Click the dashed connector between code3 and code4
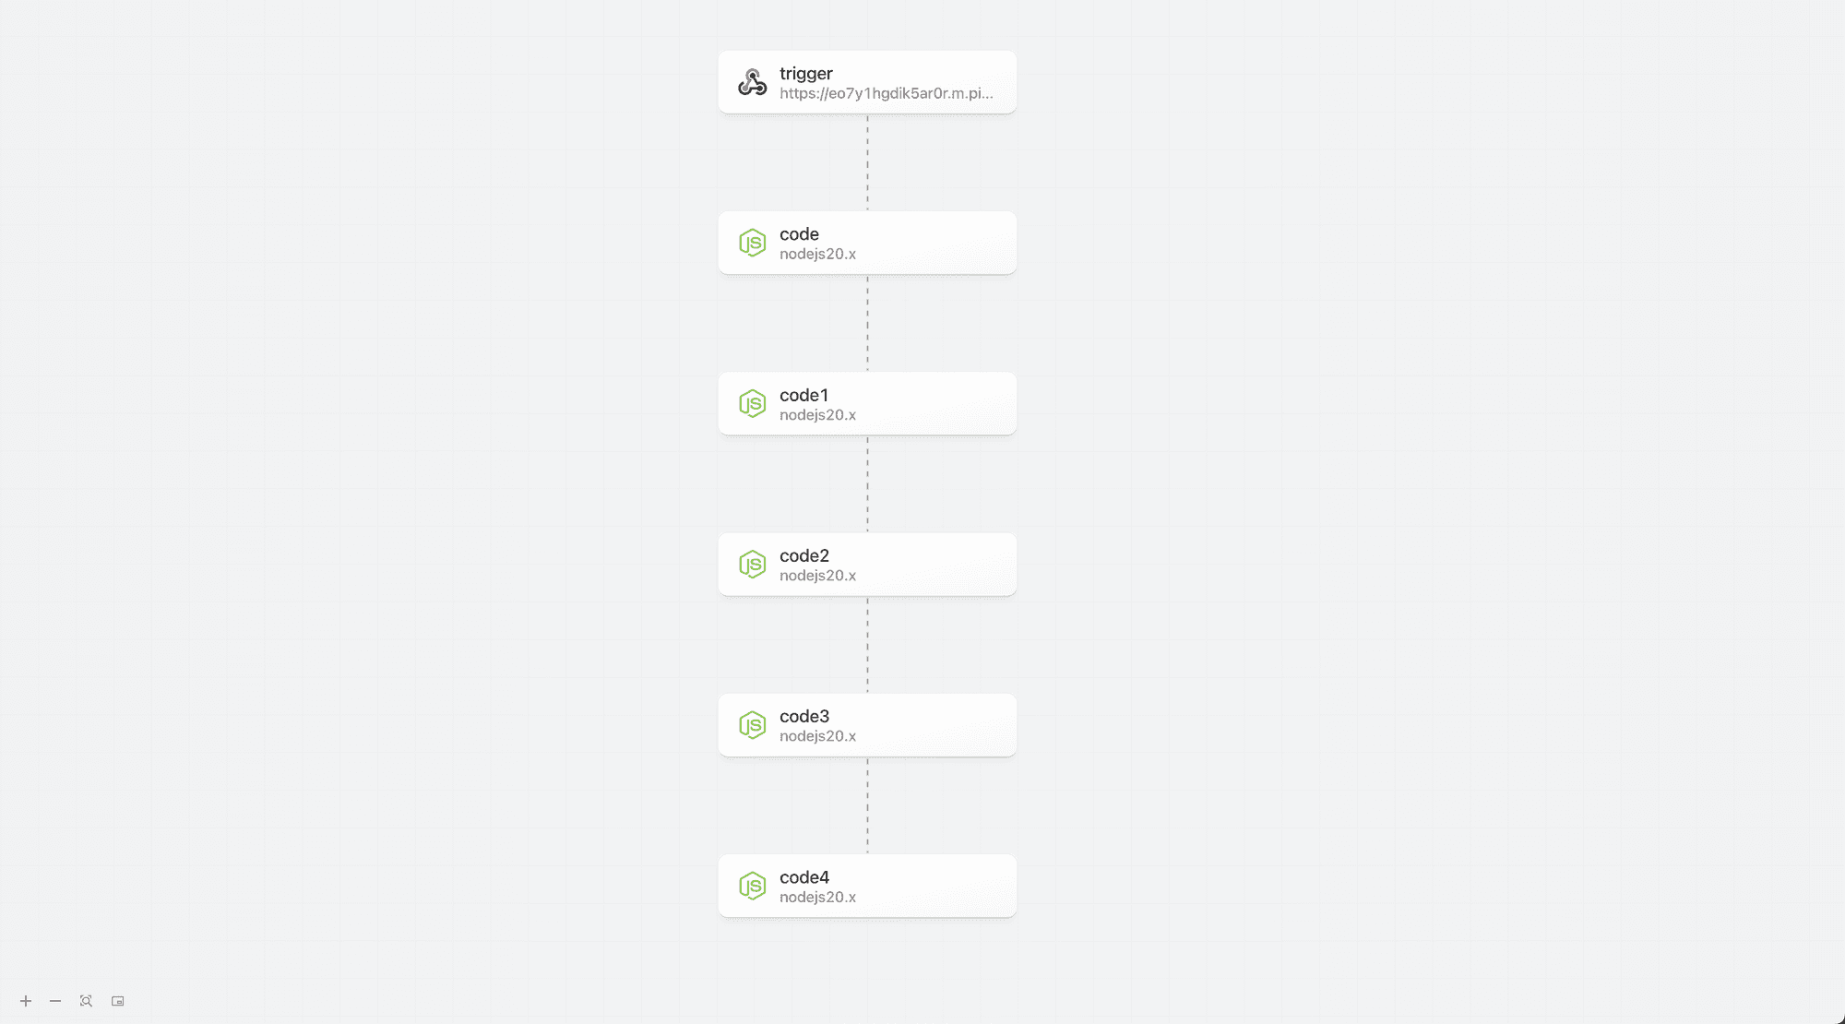Image resolution: width=1845 pixels, height=1024 pixels. [867, 805]
